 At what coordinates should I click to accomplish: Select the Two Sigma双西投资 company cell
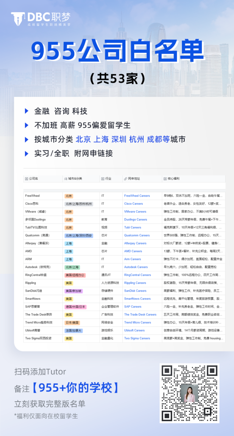tap(43, 338)
